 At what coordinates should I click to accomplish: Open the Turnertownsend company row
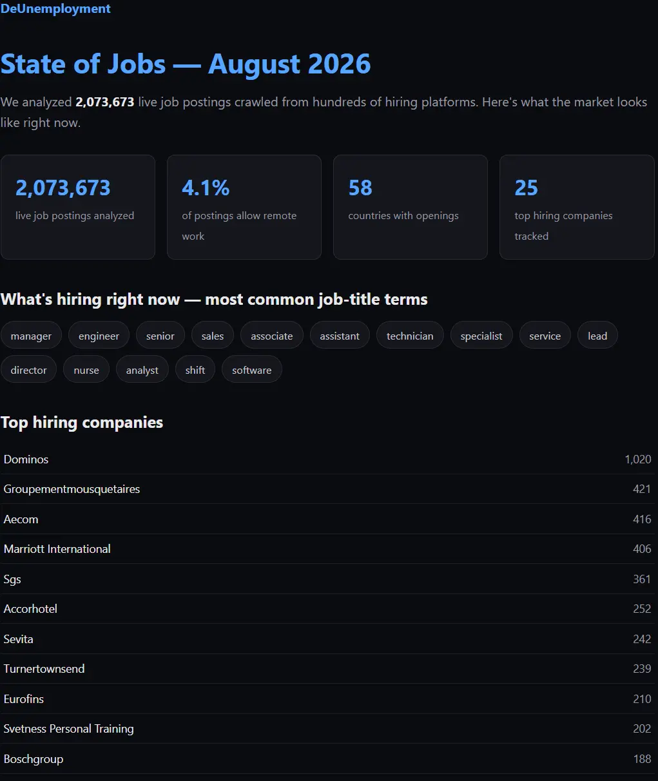327,669
